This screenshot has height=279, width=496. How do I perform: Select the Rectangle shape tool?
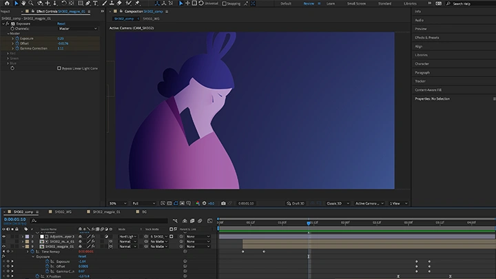(80, 3)
